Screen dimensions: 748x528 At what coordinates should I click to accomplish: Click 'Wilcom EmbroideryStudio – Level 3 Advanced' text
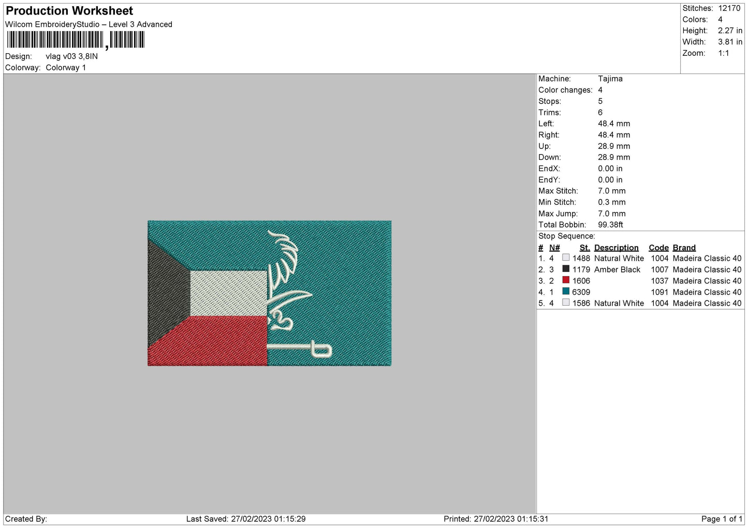click(89, 24)
